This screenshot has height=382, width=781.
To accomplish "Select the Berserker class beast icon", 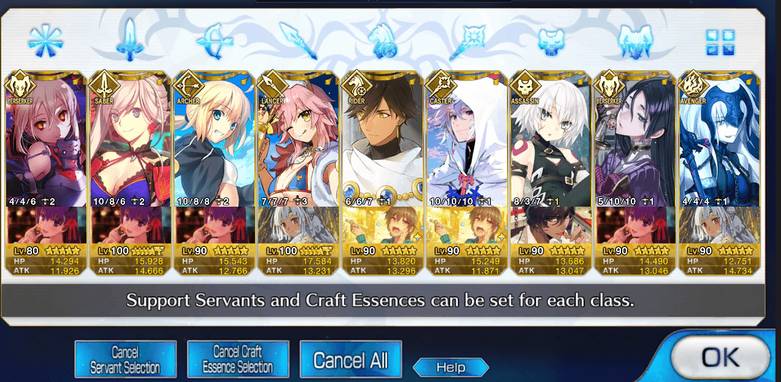I will pos(634,42).
